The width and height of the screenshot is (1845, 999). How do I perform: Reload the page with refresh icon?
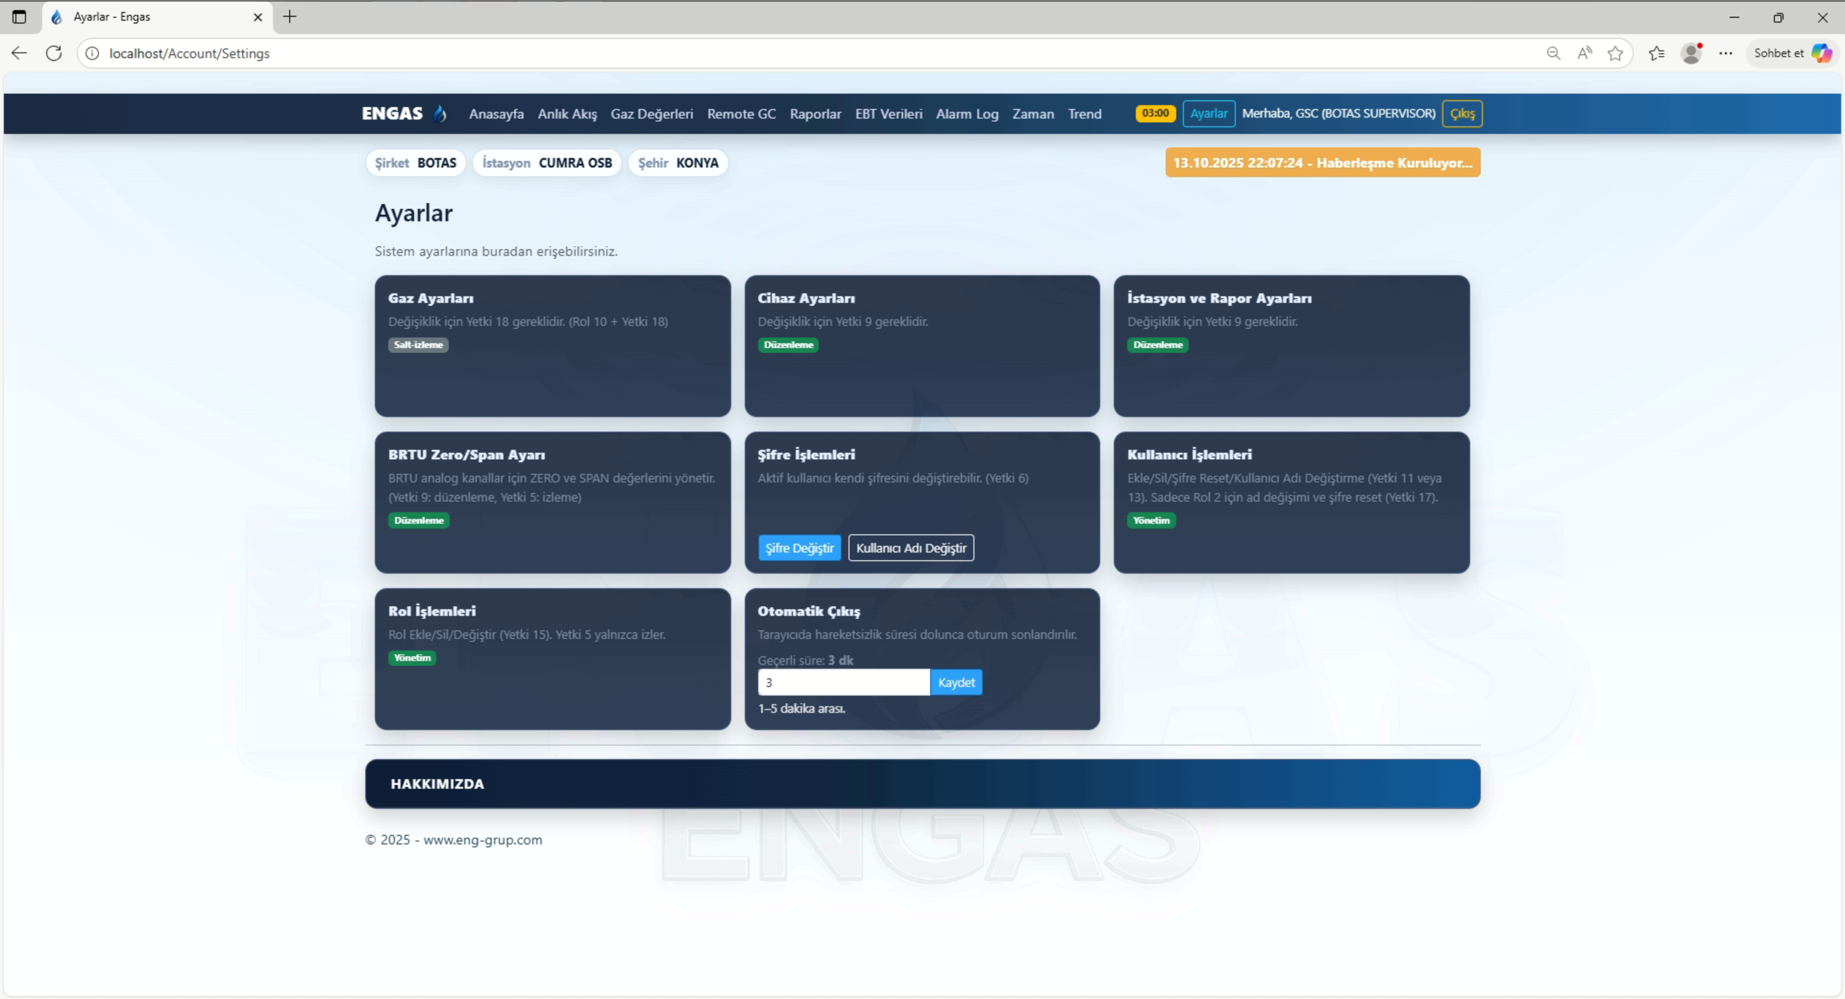54,53
